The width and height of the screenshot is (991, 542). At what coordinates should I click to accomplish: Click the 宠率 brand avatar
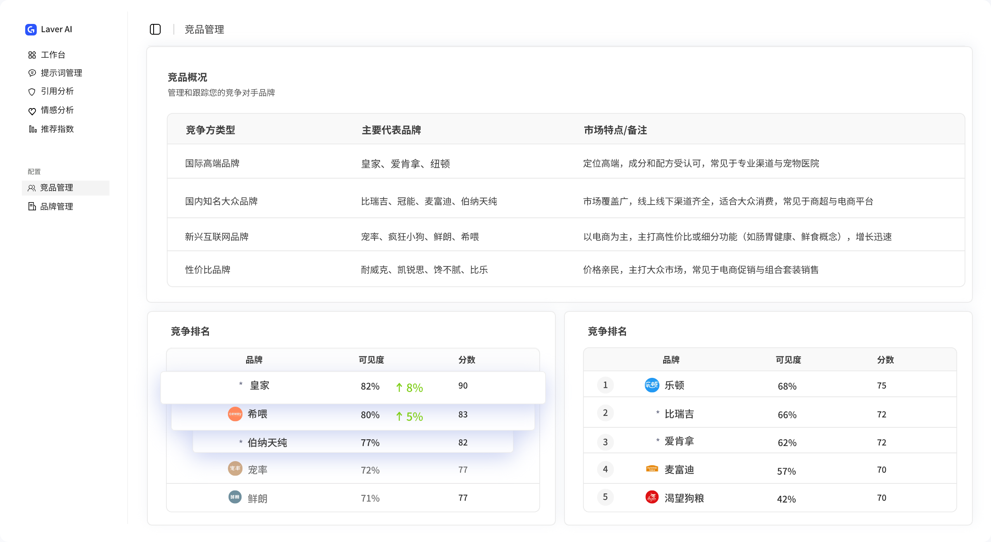235,469
